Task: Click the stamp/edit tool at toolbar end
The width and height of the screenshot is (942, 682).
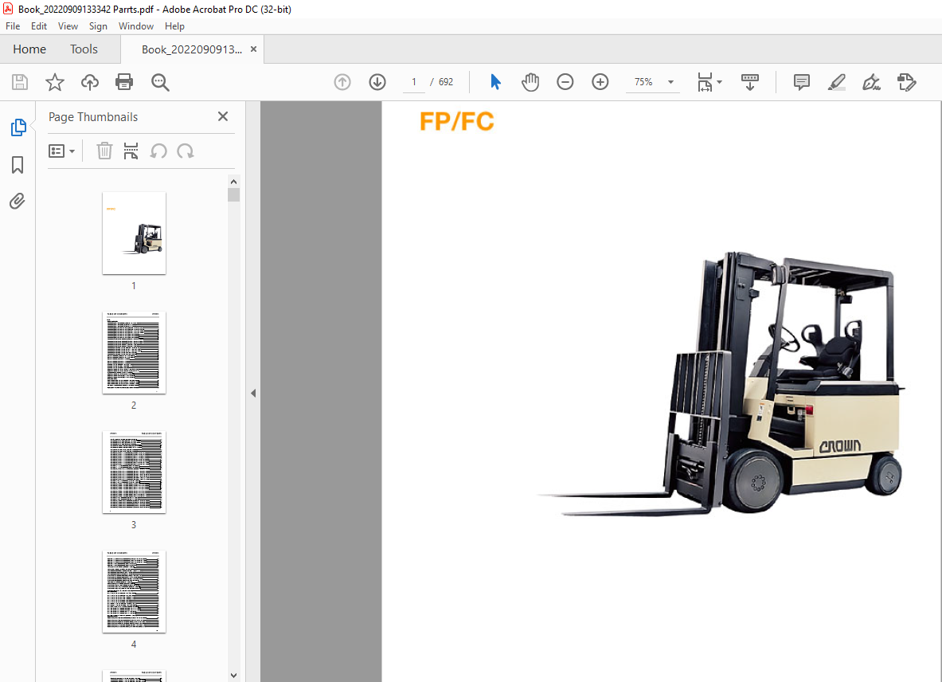Action: click(x=906, y=82)
